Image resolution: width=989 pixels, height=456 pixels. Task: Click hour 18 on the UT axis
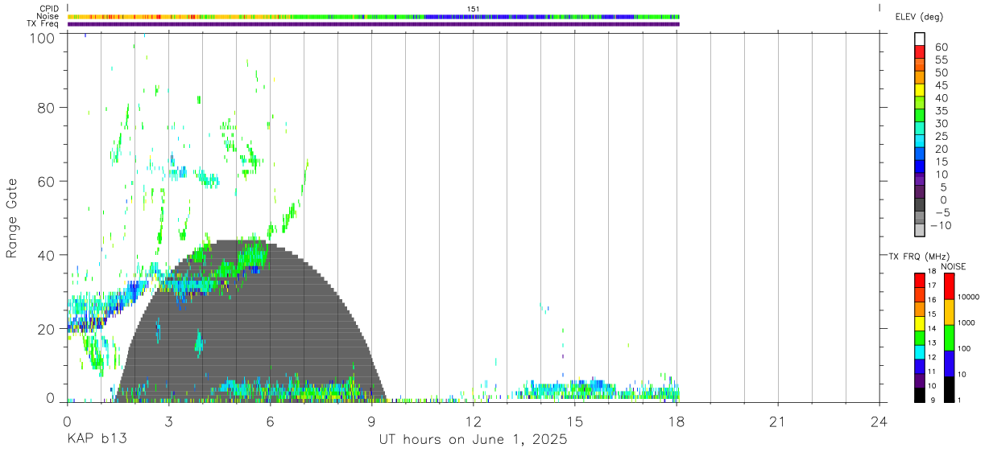[x=676, y=421]
